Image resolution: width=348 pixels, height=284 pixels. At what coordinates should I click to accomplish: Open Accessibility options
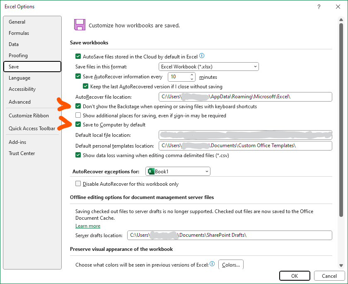tap(32, 89)
